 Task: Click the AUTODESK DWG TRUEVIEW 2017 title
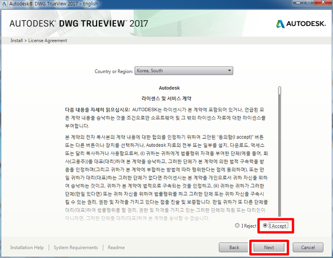point(79,23)
